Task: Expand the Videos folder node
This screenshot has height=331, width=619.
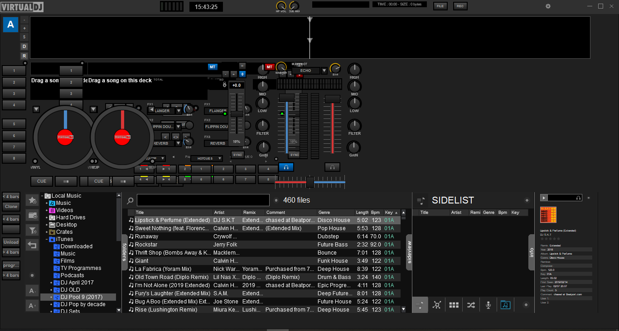Action: 47,210
